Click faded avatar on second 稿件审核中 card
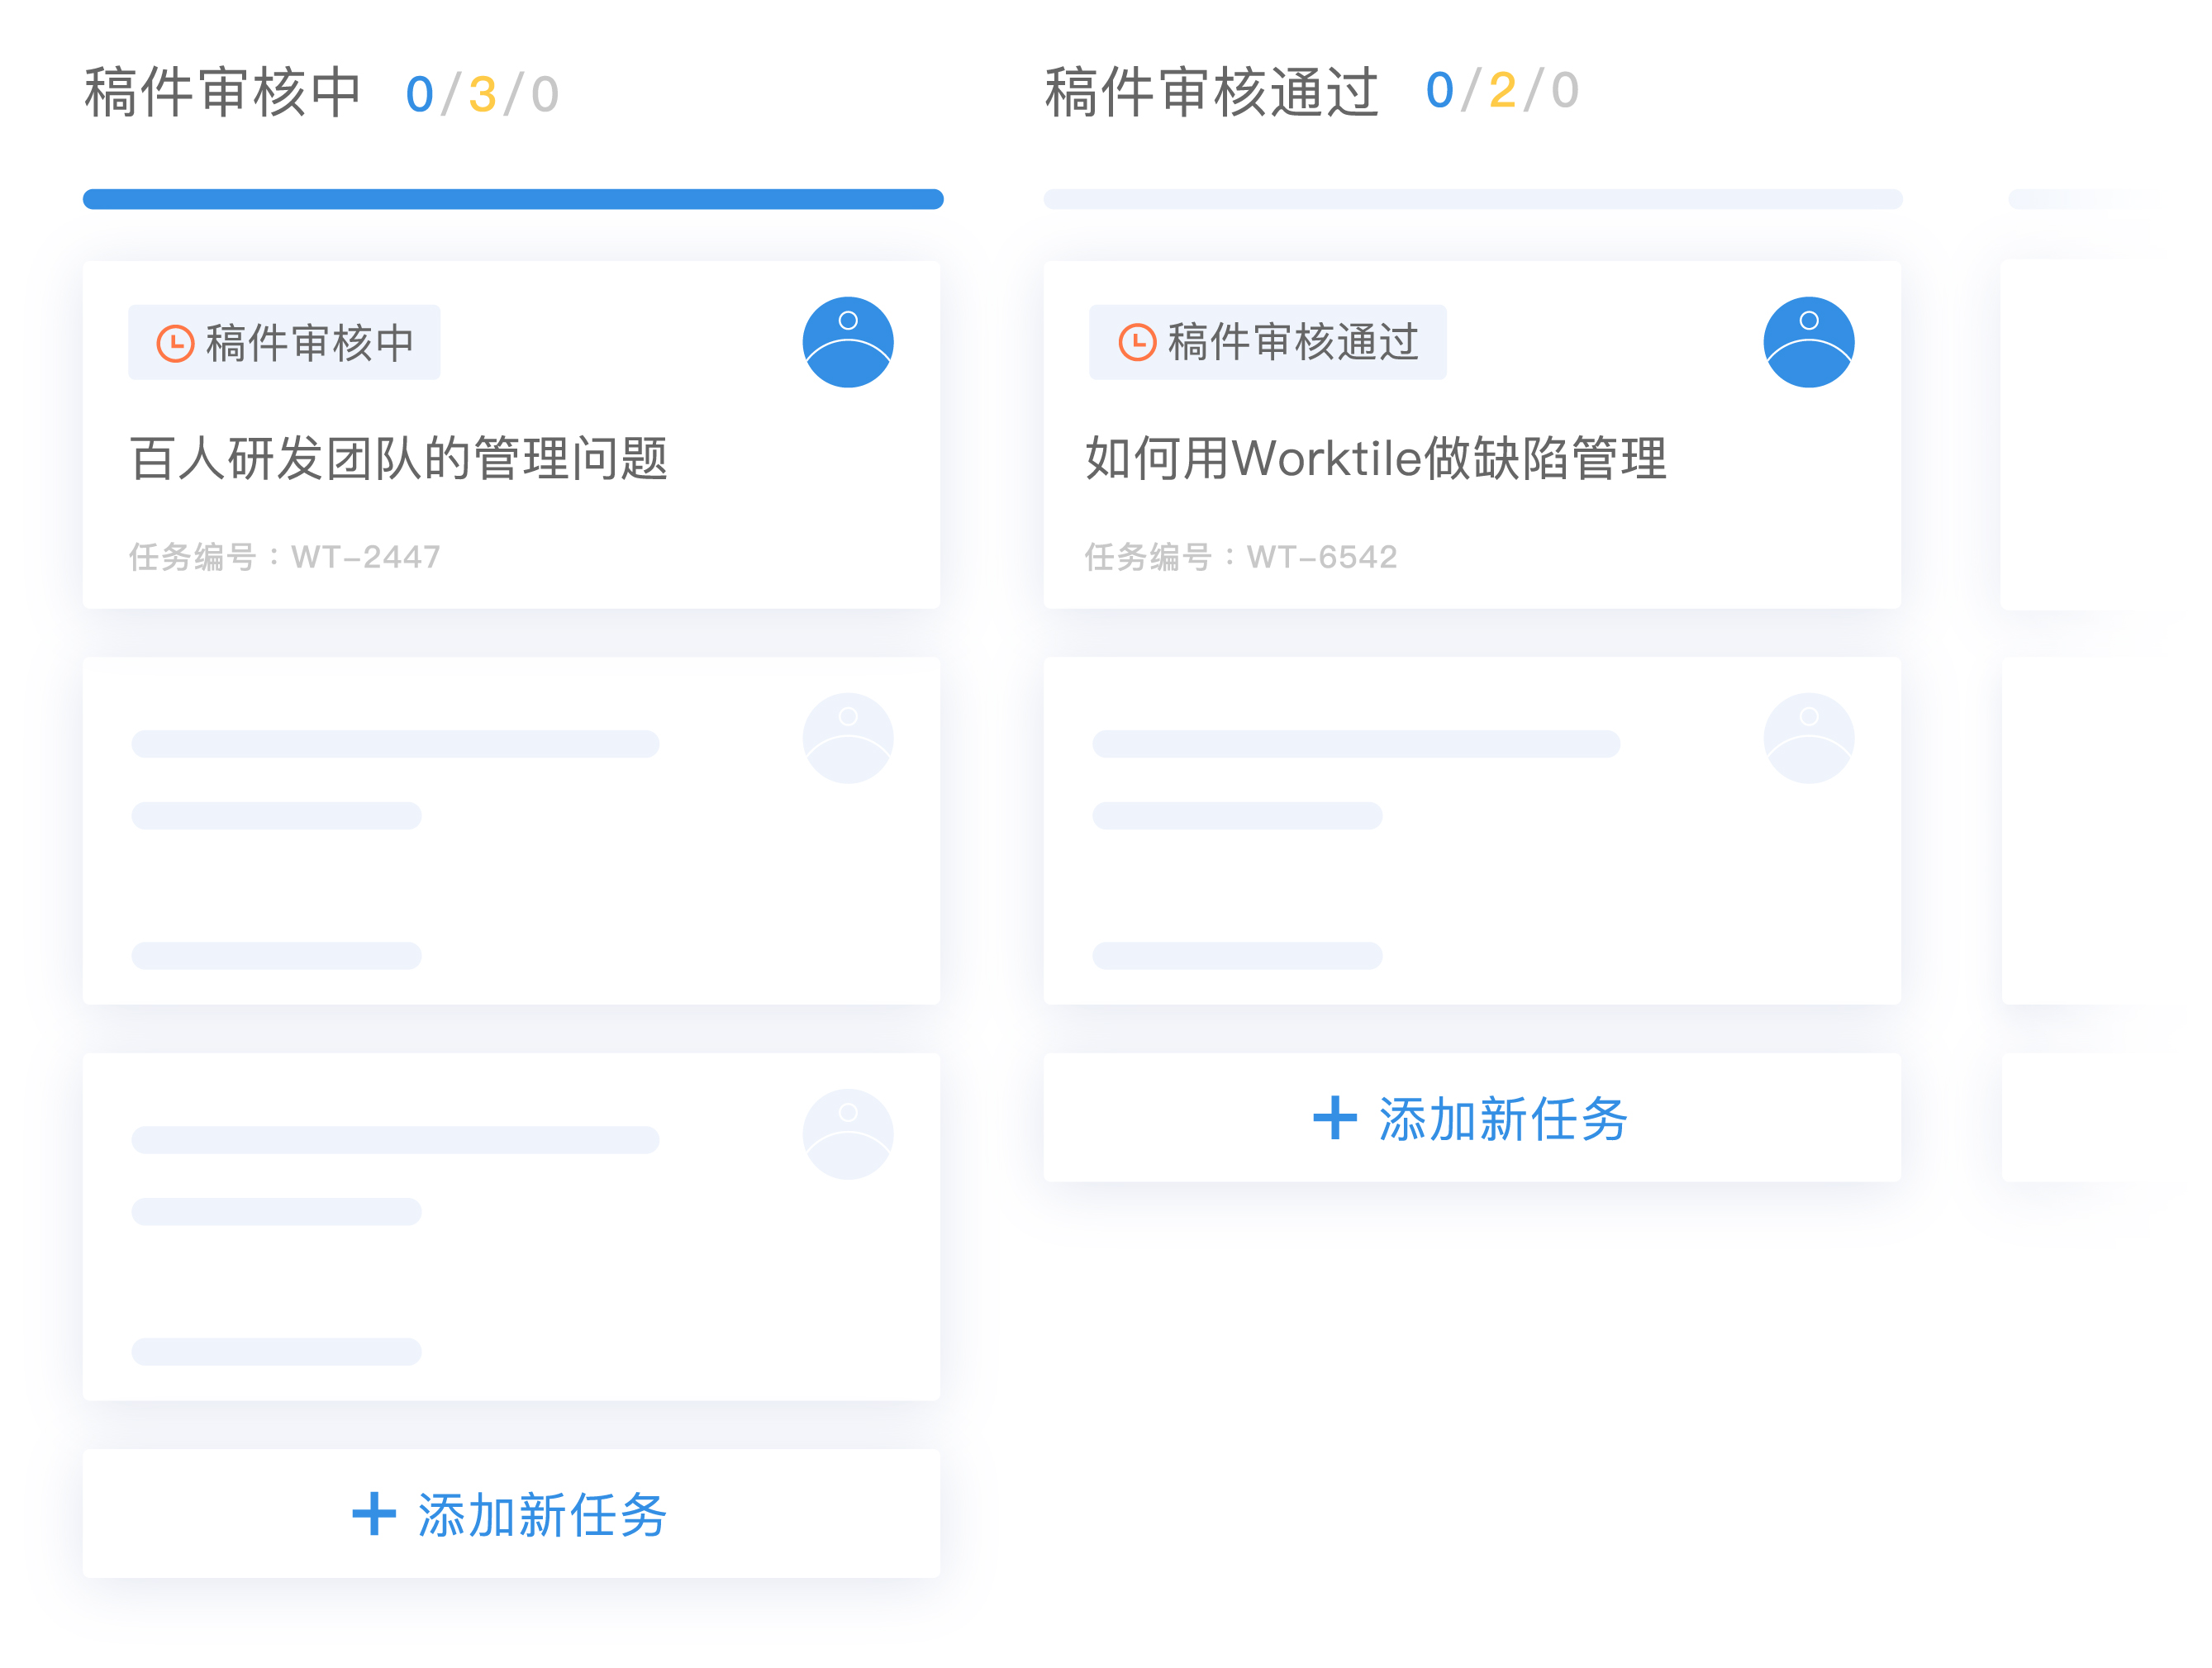This screenshot has height=1668, width=2212. [x=847, y=738]
